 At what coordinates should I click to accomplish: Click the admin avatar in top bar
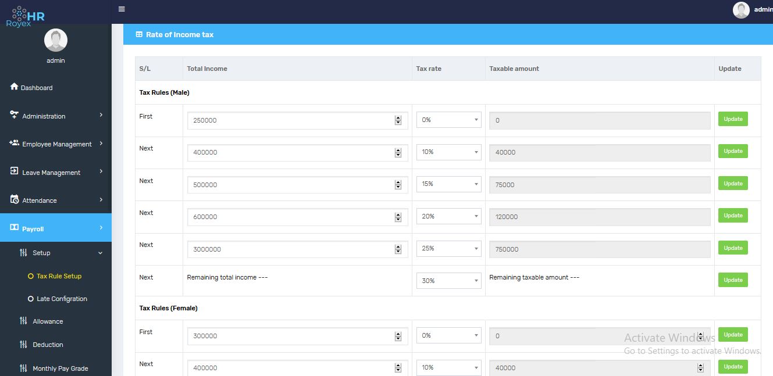(741, 10)
